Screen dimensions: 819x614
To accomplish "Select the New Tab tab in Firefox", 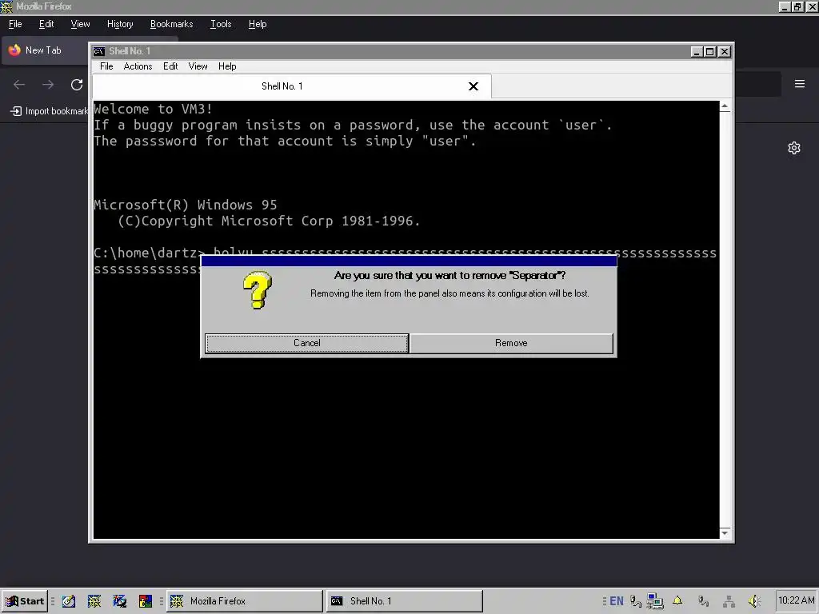I will pos(45,50).
